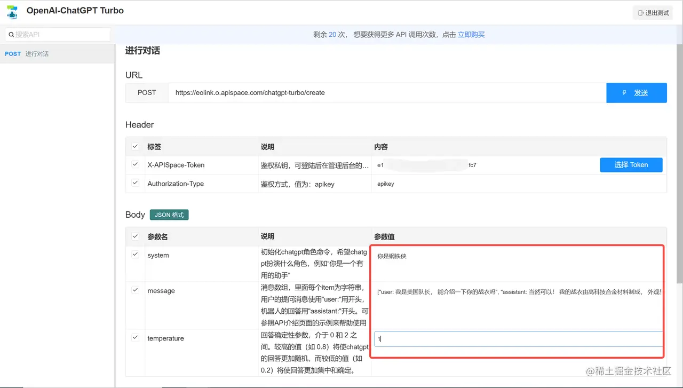Open the 立即购买 purchase link
Viewport: 683px width, 388px height.
(x=471, y=35)
